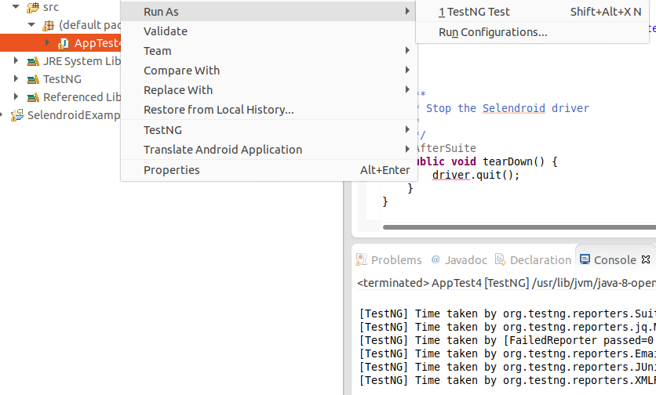Click the editor horizontal scrollbar
This screenshot has height=395, width=656.
pos(519,227)
